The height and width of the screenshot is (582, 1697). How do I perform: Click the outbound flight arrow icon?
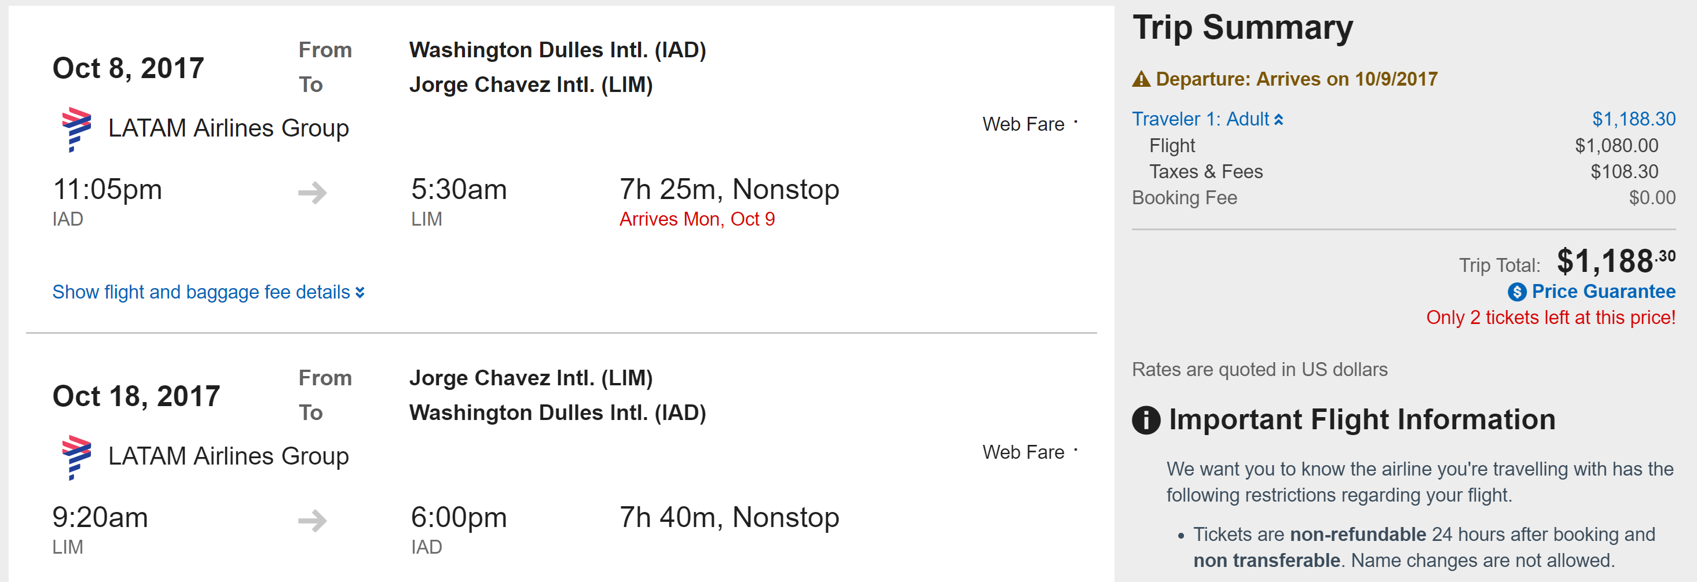(x=312, y=192)
